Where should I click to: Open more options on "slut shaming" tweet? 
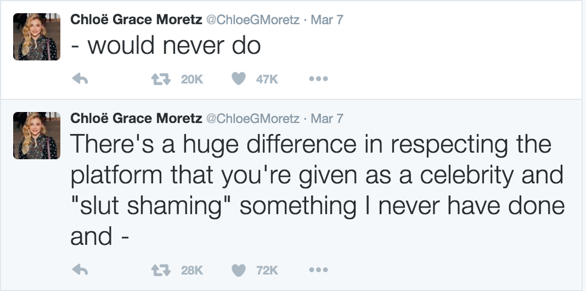tap(318, 271)
